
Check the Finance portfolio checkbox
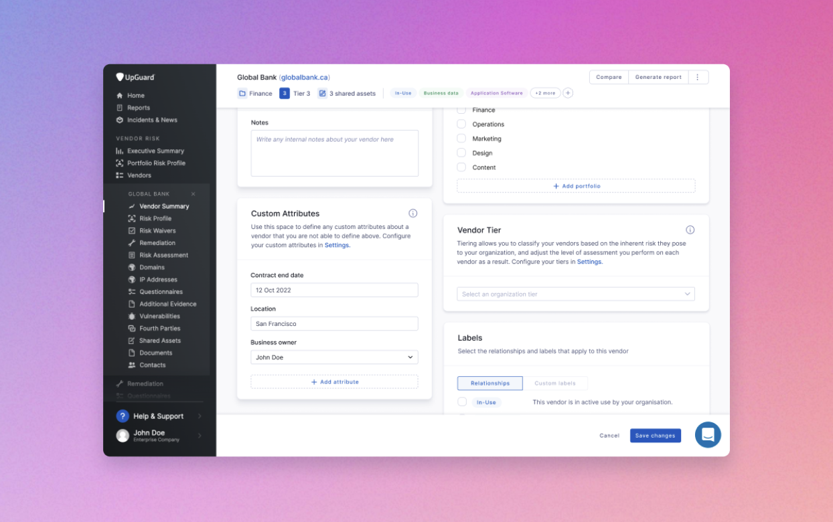461,110
